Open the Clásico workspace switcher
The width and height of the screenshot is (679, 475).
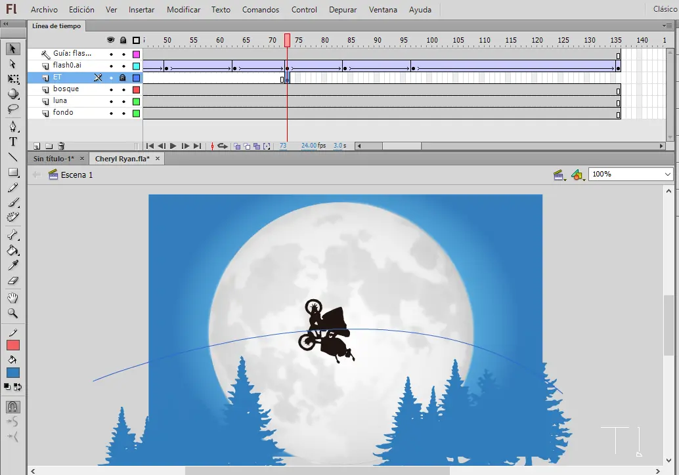tap(665, 9)
